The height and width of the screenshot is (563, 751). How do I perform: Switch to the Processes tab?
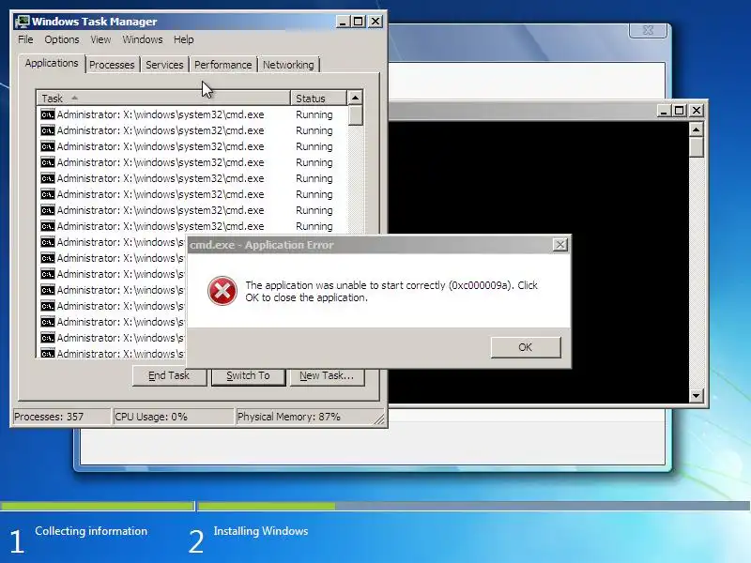(x=112, y=65)
